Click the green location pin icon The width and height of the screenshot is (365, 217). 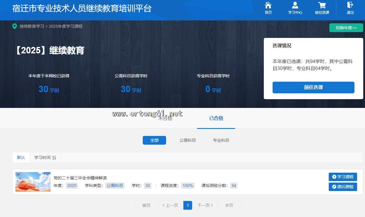[14, 26]
